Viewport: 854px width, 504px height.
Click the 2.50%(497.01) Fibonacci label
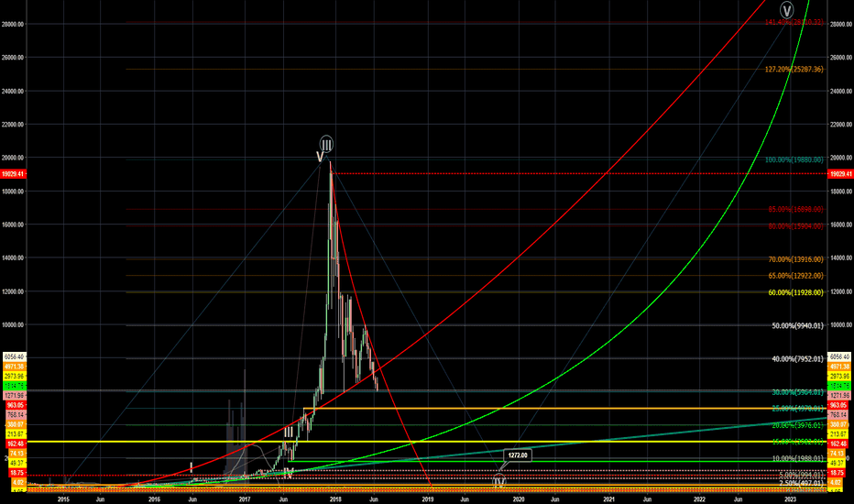coord(801,483)
